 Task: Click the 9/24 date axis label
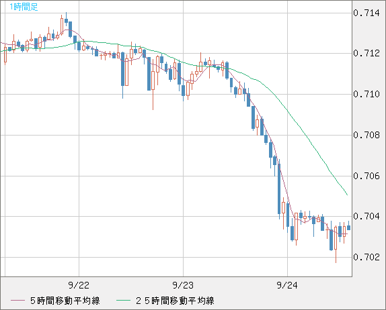[287, 285]
